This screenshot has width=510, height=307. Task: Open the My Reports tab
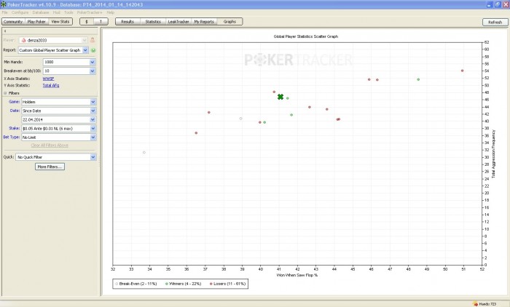click(x=204, y=22)
